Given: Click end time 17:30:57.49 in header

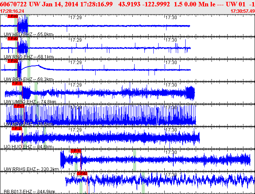Looking at the screenshot, I should tap(243, 11).
